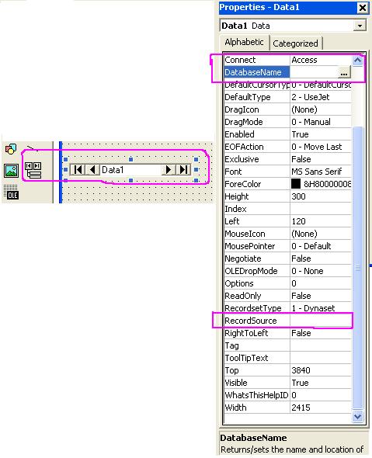The height and width of the screenshot is (458, 372).
Task: Open DatabaseName browse ellipsis button
Action: click(344, 73)
